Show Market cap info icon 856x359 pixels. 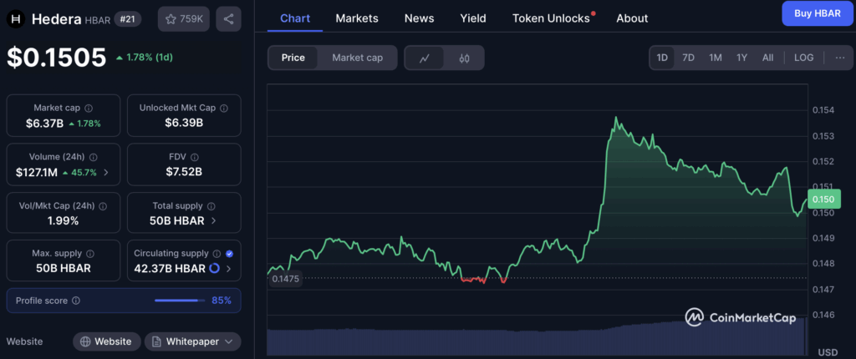point(89,108)
